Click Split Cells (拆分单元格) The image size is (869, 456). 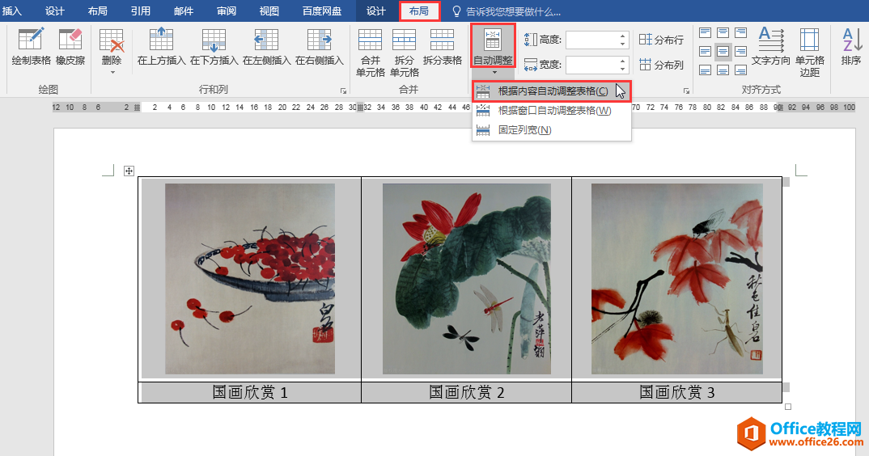pos(404,53)
